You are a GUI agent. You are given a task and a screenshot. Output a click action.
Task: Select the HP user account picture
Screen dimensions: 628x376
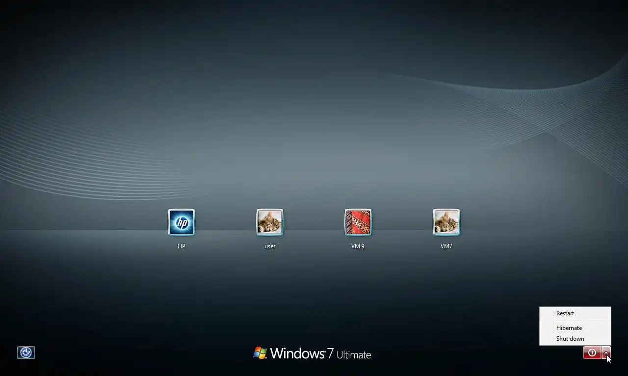point(182,222)
